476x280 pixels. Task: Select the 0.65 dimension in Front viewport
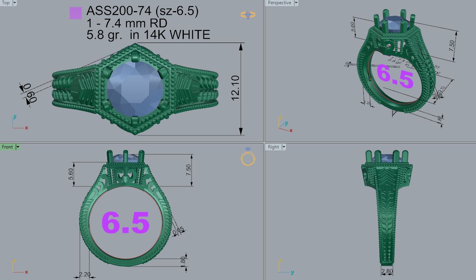(x=179, y=232)
